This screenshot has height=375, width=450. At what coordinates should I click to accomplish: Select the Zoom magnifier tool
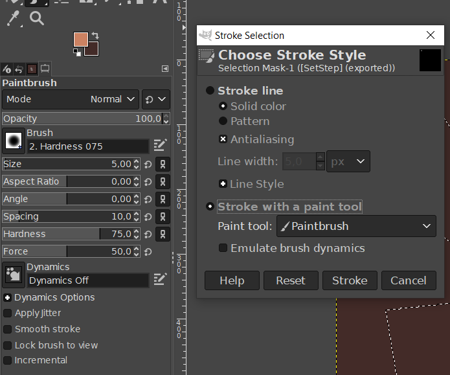pyautogui.click(x=37, y=18)
